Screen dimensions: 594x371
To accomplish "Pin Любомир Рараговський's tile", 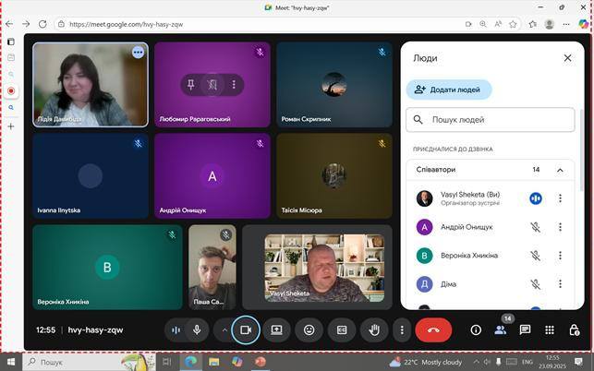I will [191, 85].
